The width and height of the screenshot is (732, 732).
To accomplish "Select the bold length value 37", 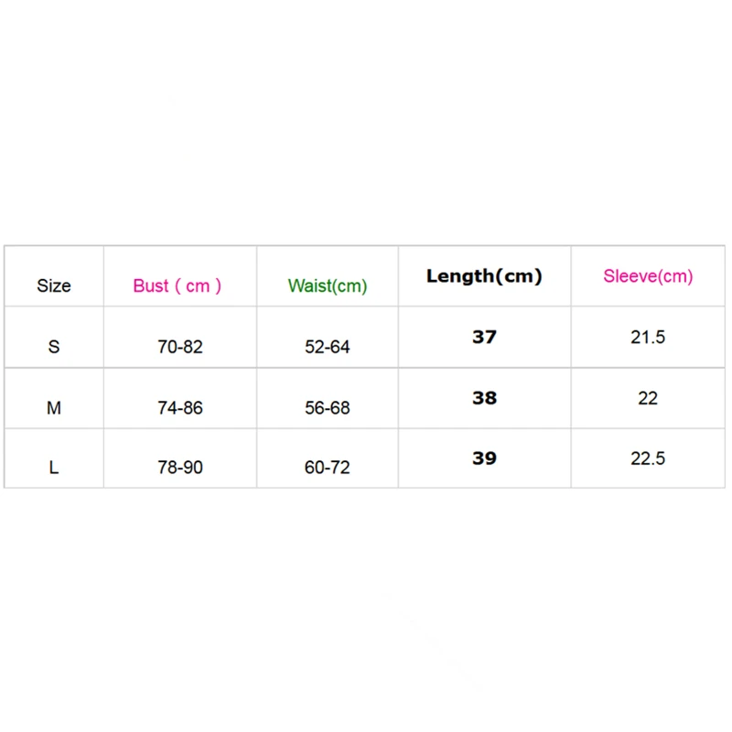I will tap(484, 337).
